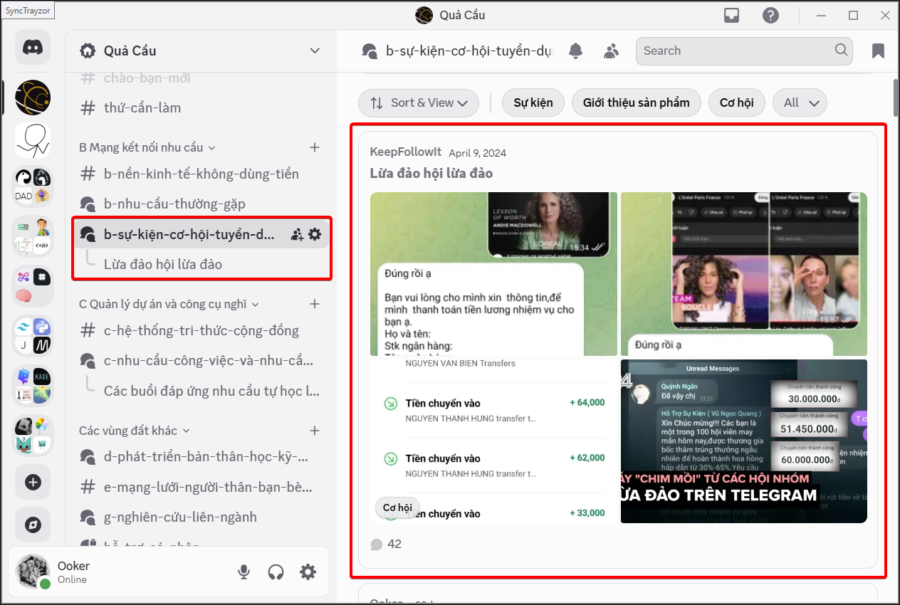
Task: Click the KeepFollowIt author name
Action: pos(406,152)
